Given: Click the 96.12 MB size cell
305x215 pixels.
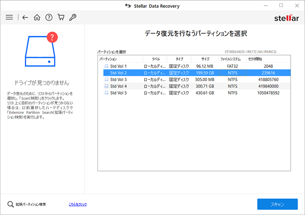Looking at the screenshot, I should [x=205, y=66].
